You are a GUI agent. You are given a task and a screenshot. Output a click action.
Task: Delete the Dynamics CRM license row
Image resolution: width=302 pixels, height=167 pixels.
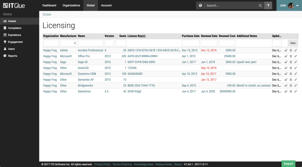tap(291, 74)
